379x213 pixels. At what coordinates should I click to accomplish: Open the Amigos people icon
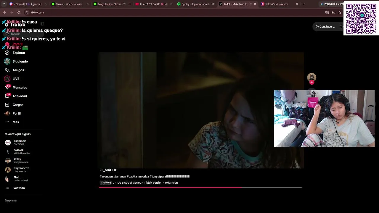[7, 70]
